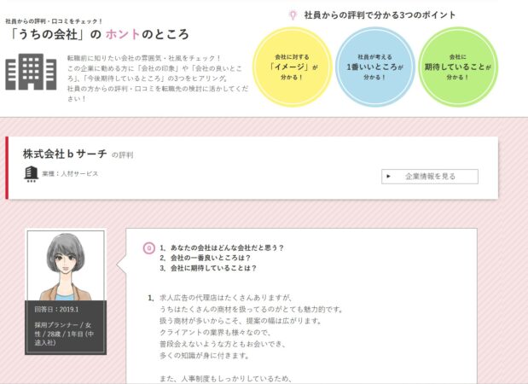This screenshot has width=528, height=384.
Task: Click the answer line クライアントの業界も様々なので
Action: [x=215, y=333]
